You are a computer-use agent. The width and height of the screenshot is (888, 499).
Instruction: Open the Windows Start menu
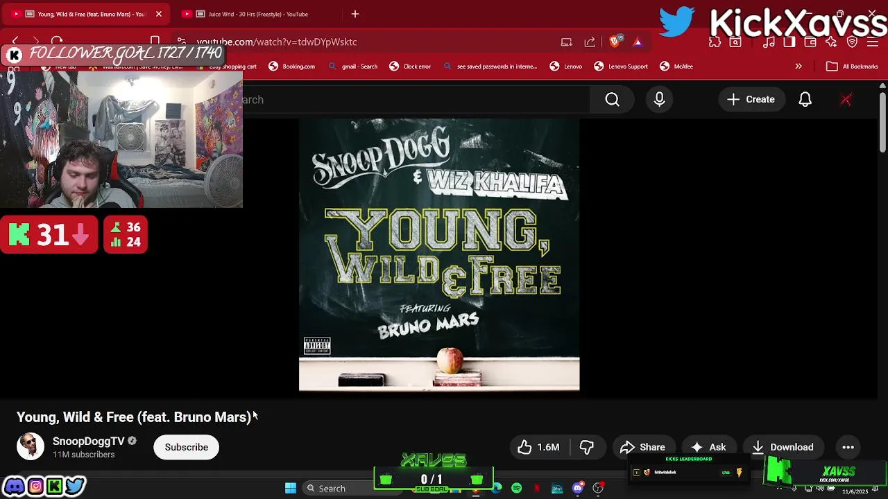(291, 488)
